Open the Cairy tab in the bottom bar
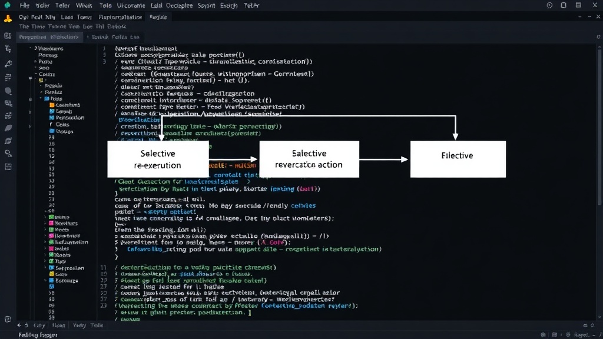 pyautogui.click(x=39, y=325)
